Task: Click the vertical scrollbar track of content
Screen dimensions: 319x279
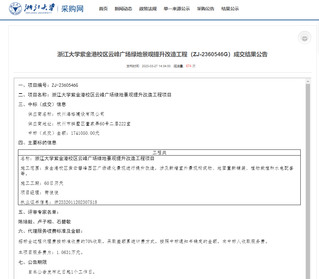Action: click(308, 181)
